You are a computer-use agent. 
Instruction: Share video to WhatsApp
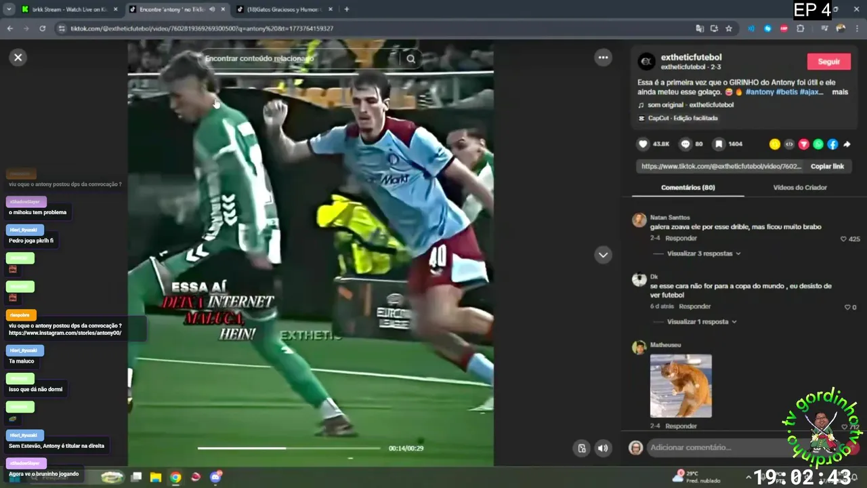818,144
